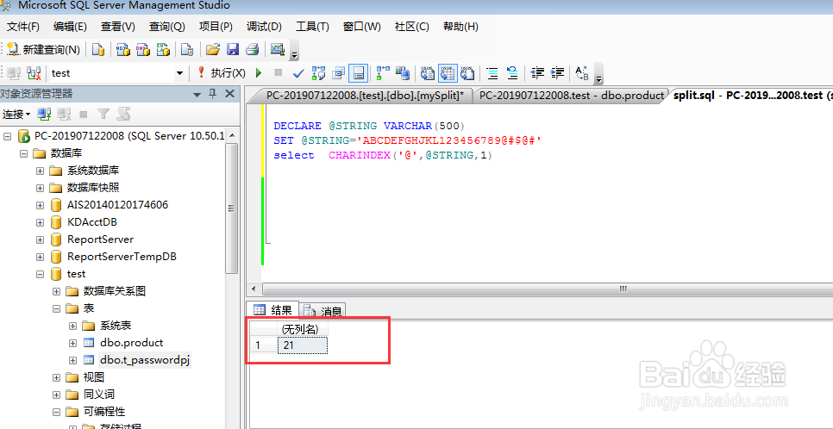Open new Analysis Services MDX query
Viewport: 833px width, 429px height.
[122, 49]
